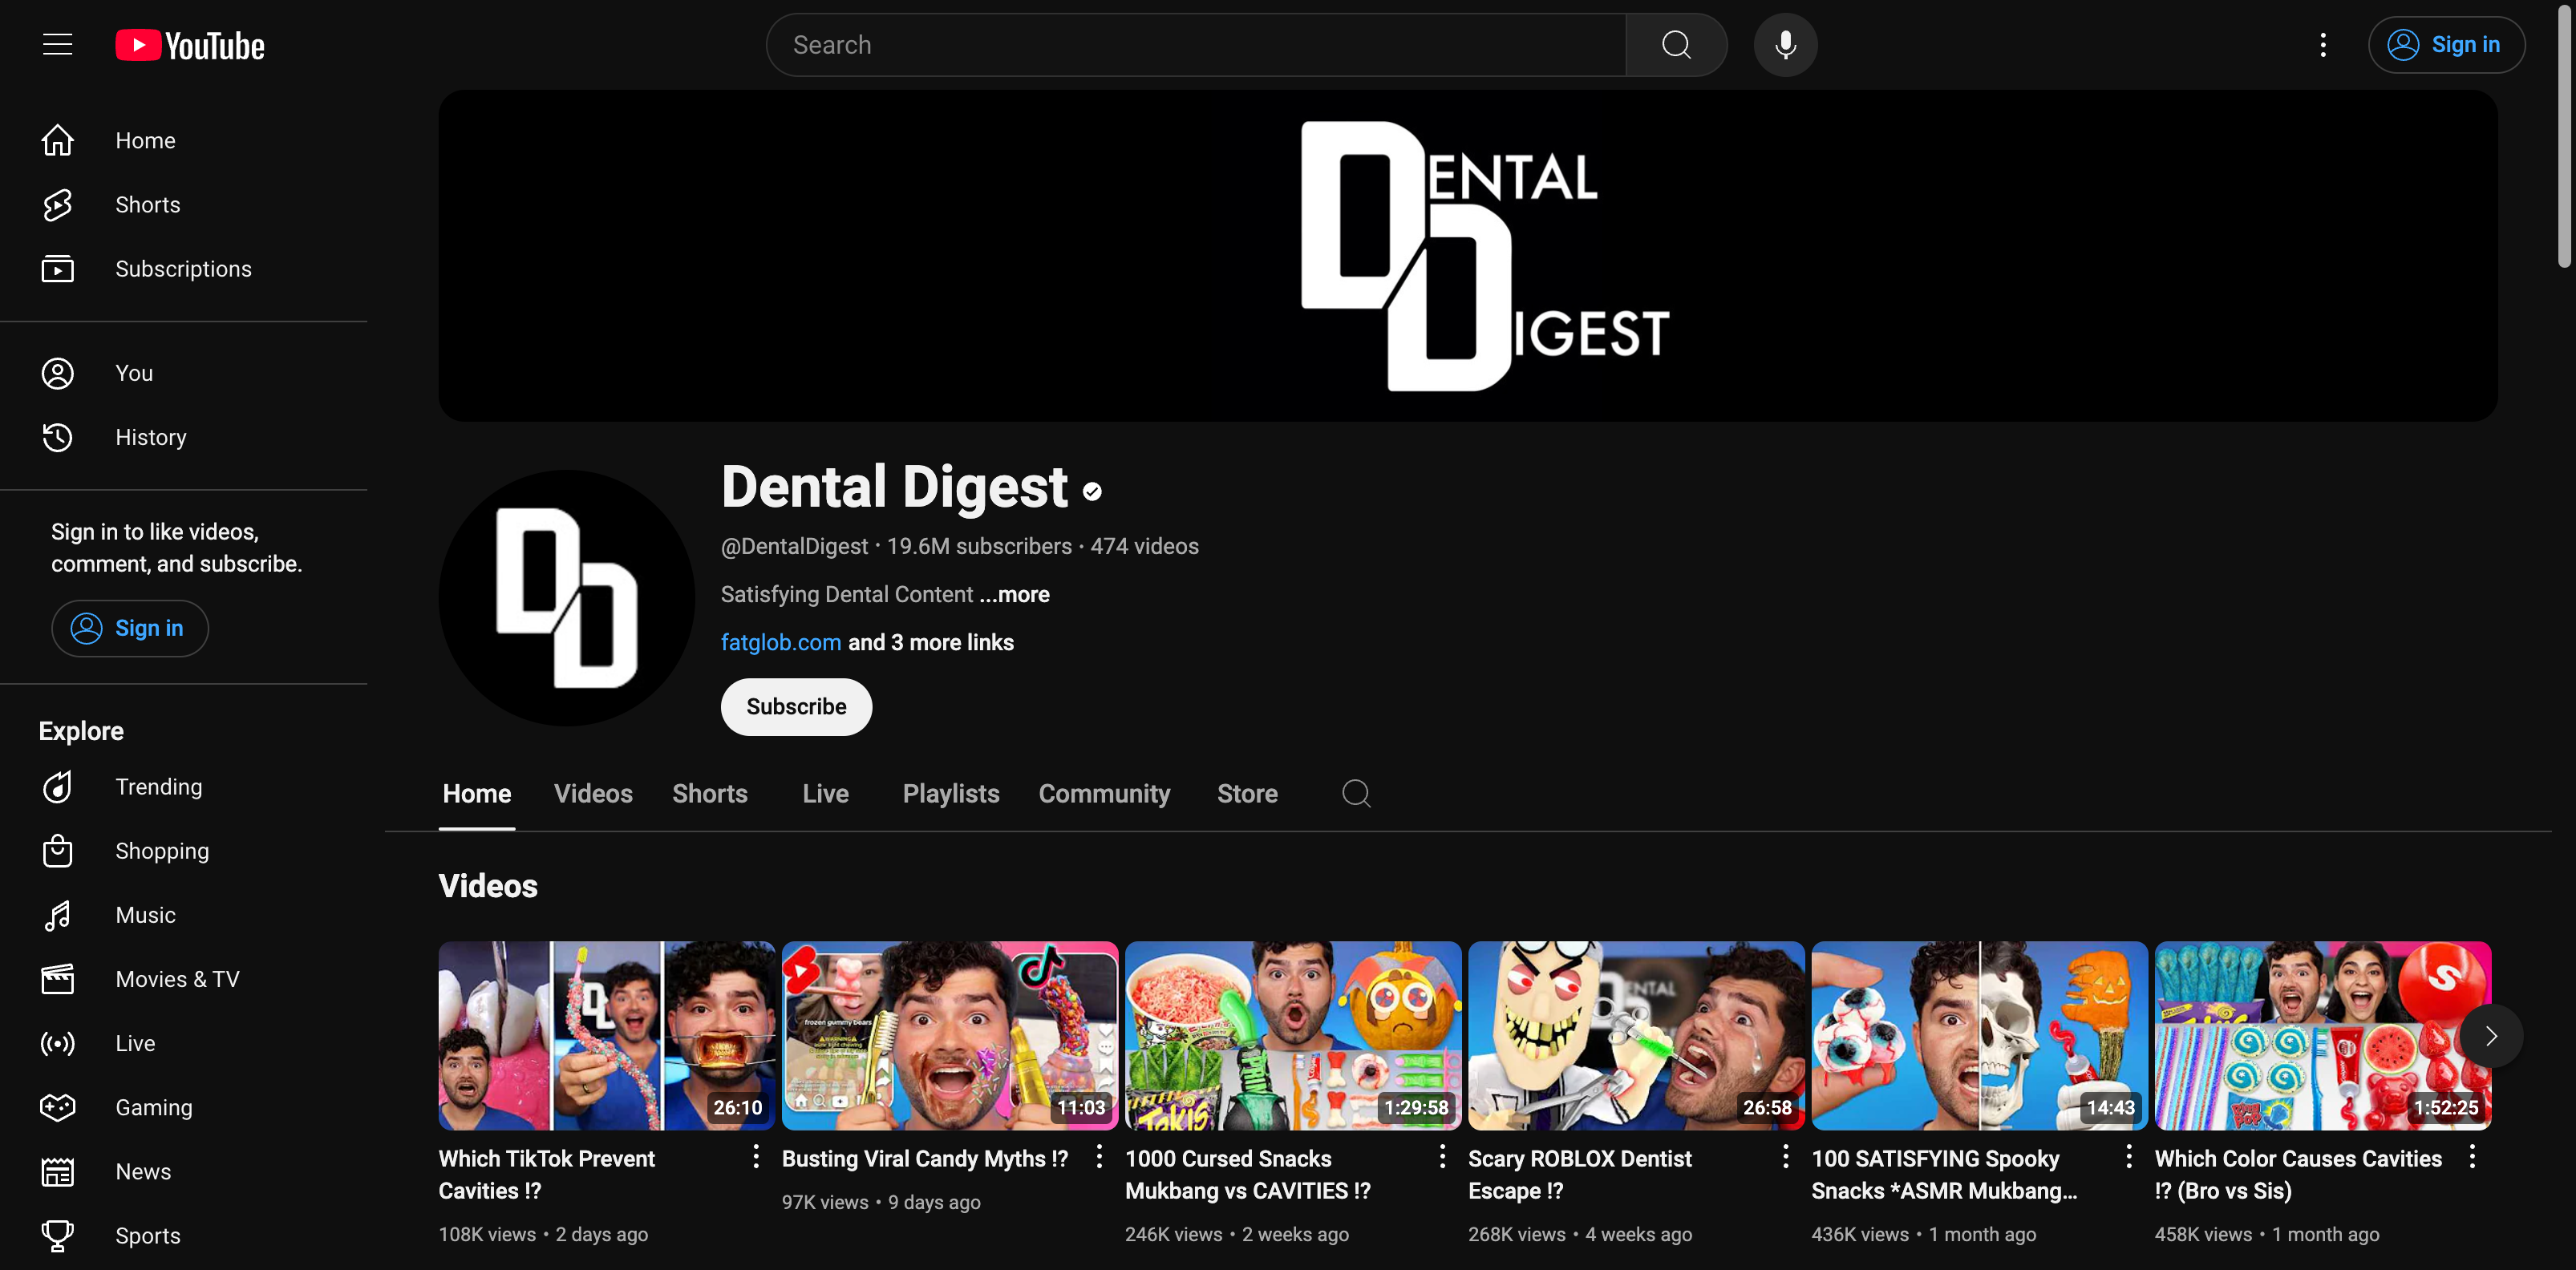The width and height of the screenshot is (2576, 1270).
Task: Open options for Busting Viral Candy Myths
Action: [1099, 1157]
